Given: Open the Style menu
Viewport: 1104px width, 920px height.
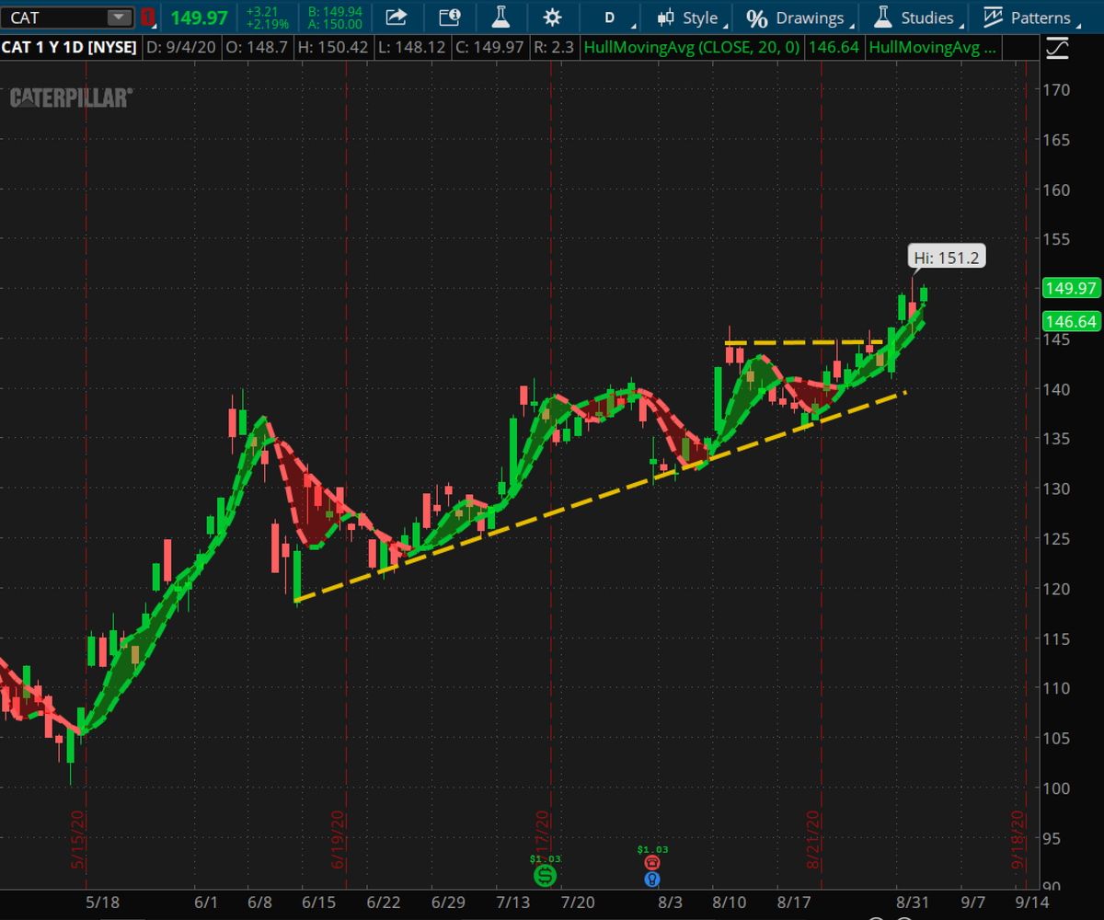Looking at the screenshot, I should point(692,17).
